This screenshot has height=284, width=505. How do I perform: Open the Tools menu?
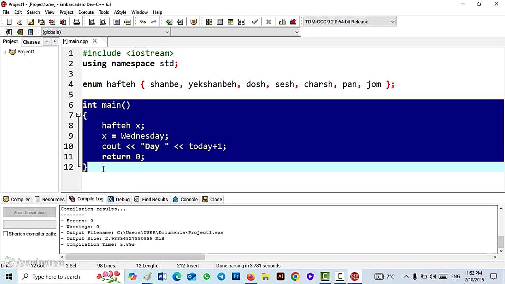(104, 12)
